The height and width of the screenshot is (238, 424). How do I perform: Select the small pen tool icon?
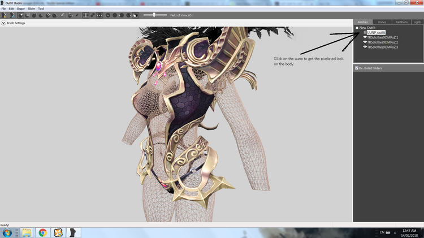[x=77, y=15]
